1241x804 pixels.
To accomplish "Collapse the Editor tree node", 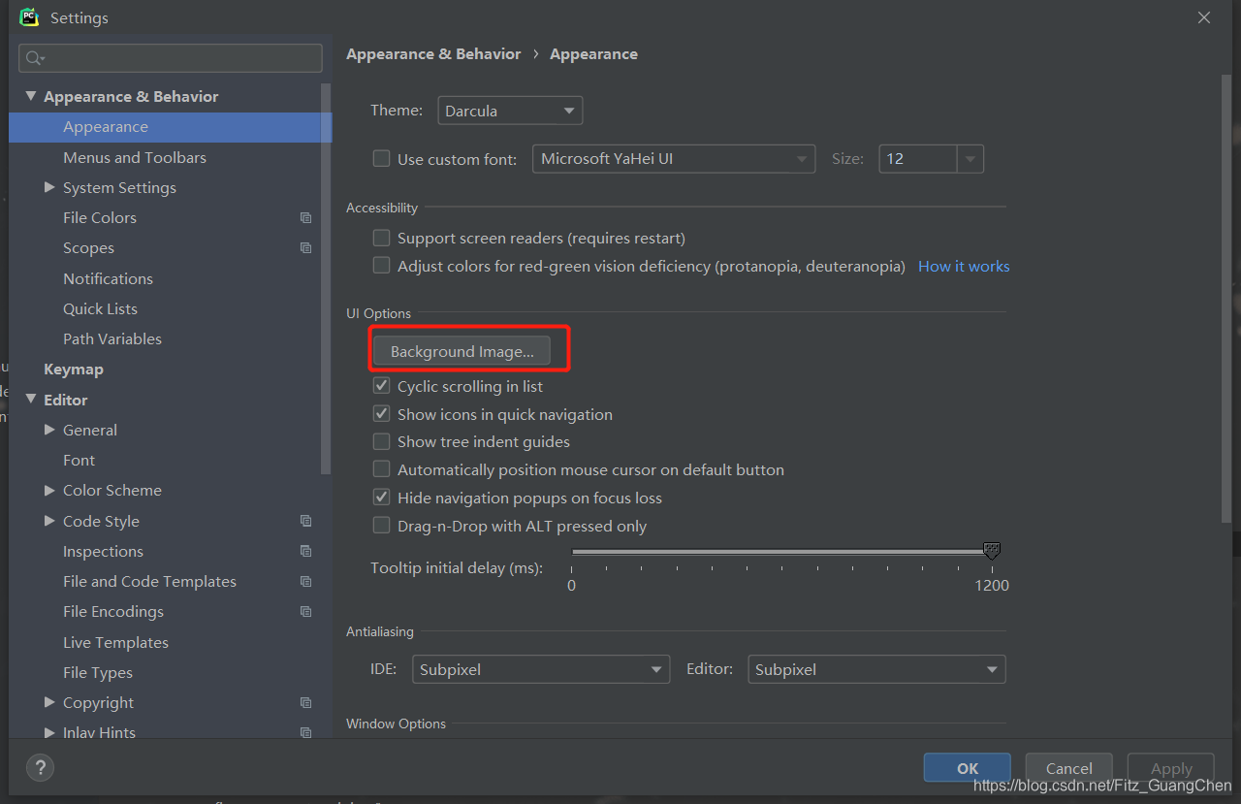I will 30,400.
